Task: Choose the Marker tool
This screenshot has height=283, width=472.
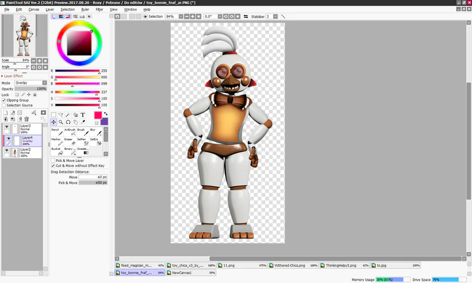Action: 57,141
